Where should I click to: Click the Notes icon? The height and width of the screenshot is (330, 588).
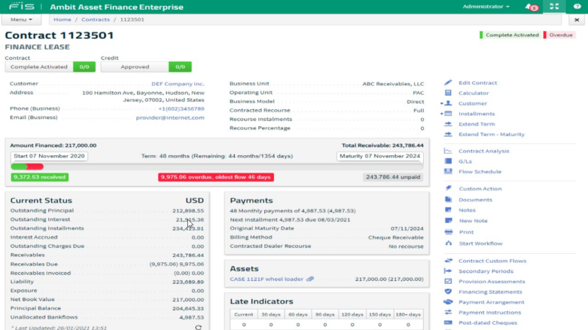(x=448, y=210)
